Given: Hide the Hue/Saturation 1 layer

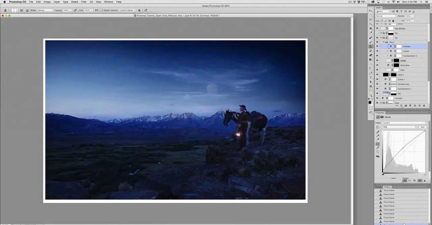Looking at the screenshot, I should [377, 89].
